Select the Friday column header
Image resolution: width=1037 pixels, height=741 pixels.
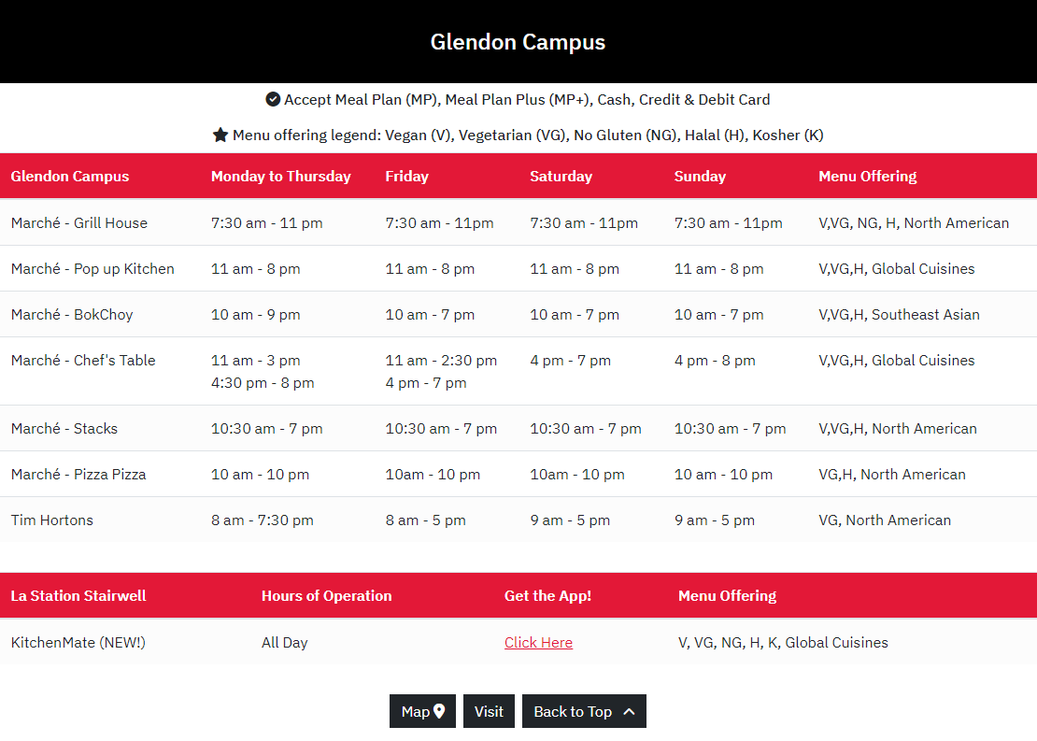point(406,176)
